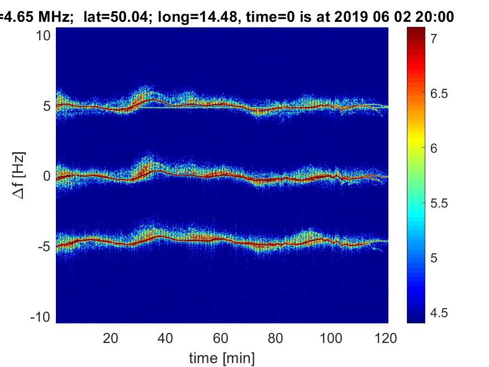Click the yellow-green colorbar region near 6
This screenshot has width=489, height=367.
click(x=415, y=148)
